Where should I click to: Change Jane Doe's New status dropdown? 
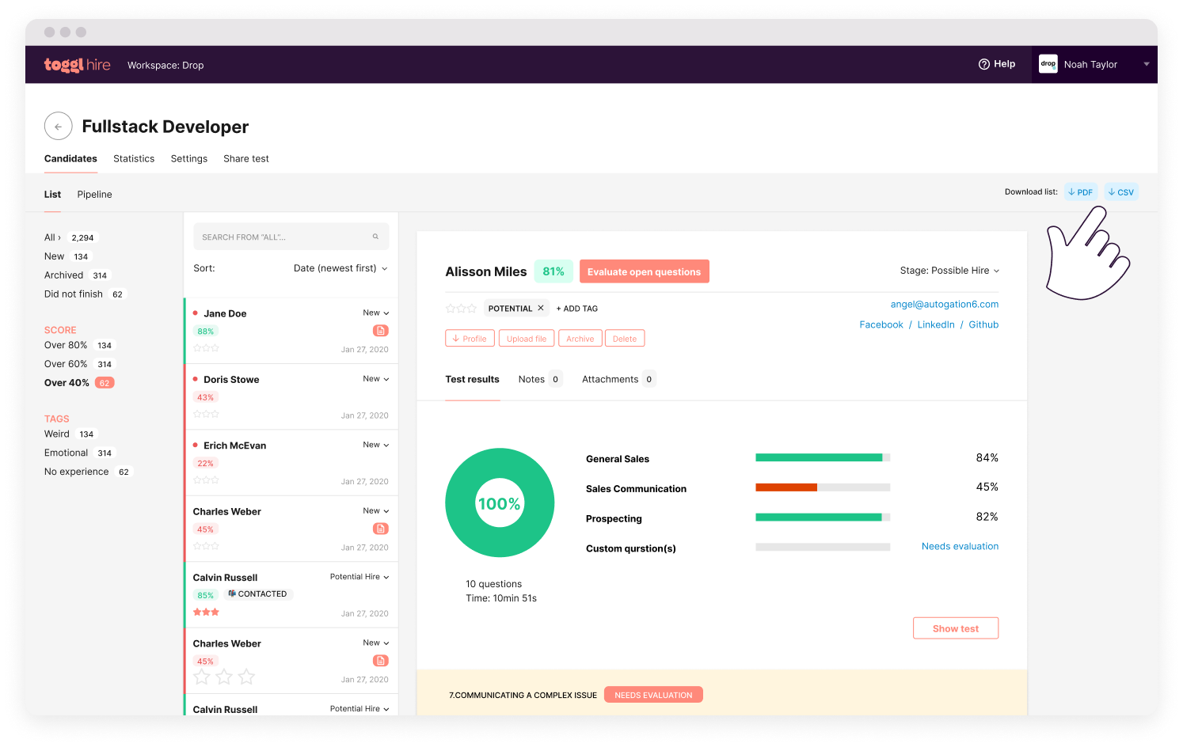376,313
